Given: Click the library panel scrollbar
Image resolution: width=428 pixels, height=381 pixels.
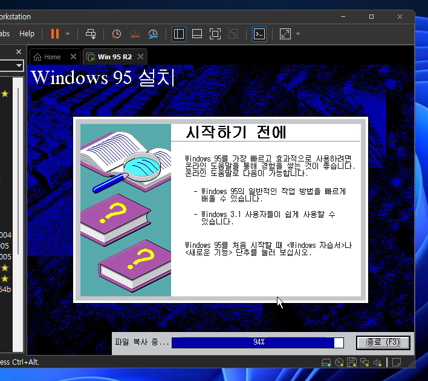Looking at the screenshot, I should point(18,171).
